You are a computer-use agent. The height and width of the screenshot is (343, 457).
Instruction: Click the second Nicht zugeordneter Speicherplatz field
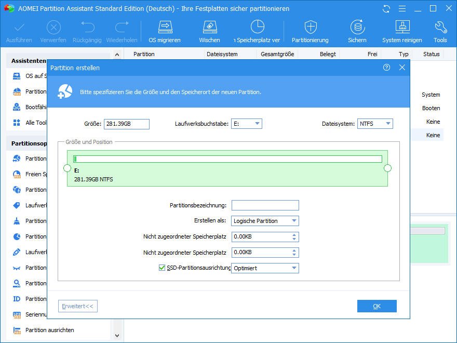265,253
